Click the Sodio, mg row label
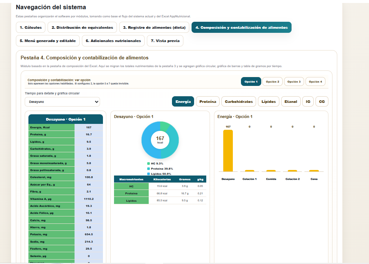 [x=52, y=242]
